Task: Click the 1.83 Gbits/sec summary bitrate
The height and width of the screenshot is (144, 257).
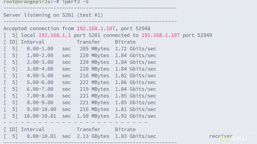Action: [136, 136]
